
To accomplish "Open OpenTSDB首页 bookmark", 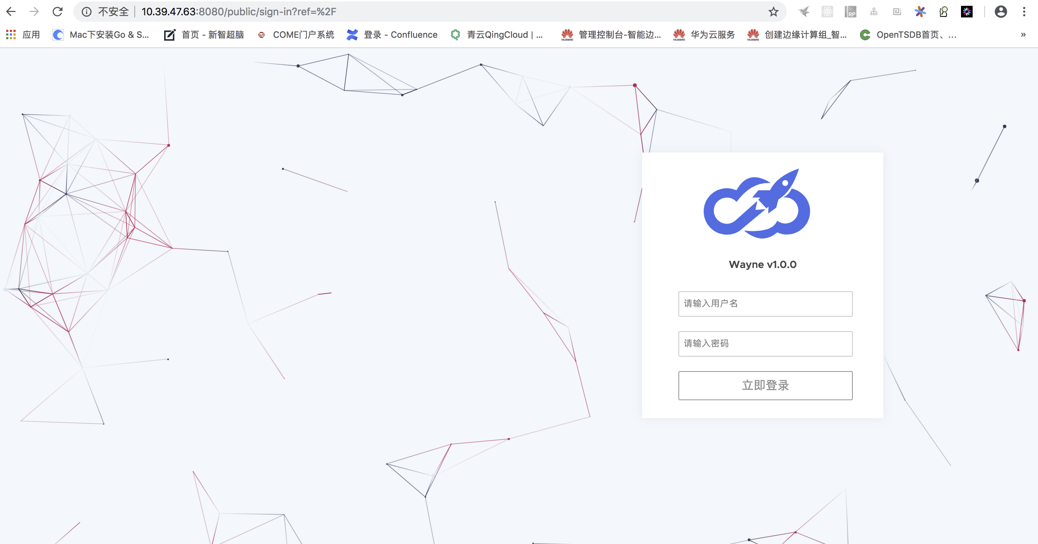I will click(908, 34).
